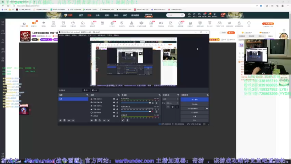Viewport: 291px width, 164px height.
Task: Undock the Audio Mixer panel
Action: [159, 95]
